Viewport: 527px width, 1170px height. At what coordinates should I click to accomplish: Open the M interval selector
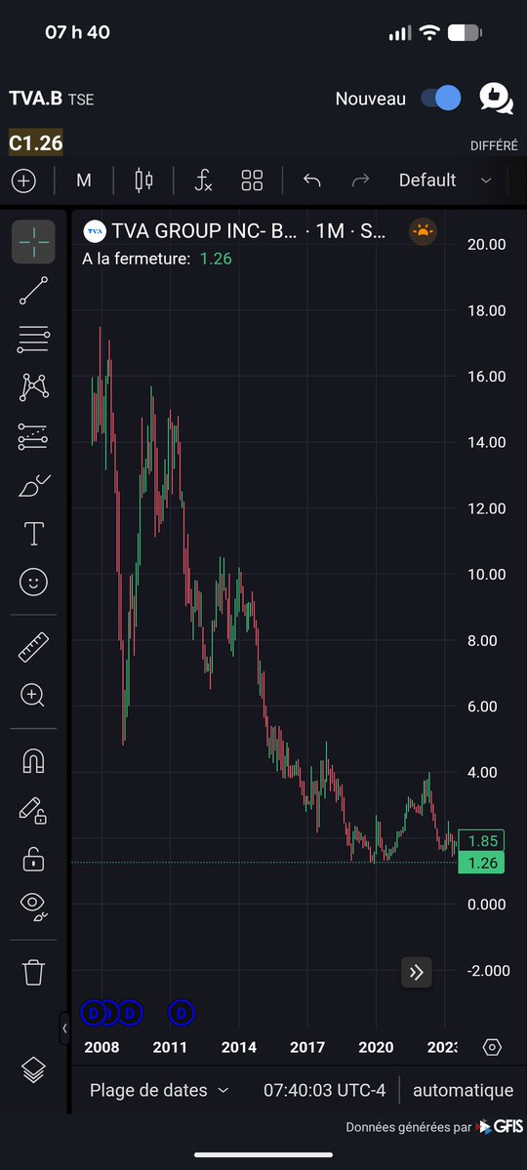[x=84, y=181]
